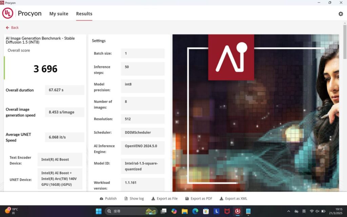Click the page vertical scrollbar thumb

click(345, 42)
